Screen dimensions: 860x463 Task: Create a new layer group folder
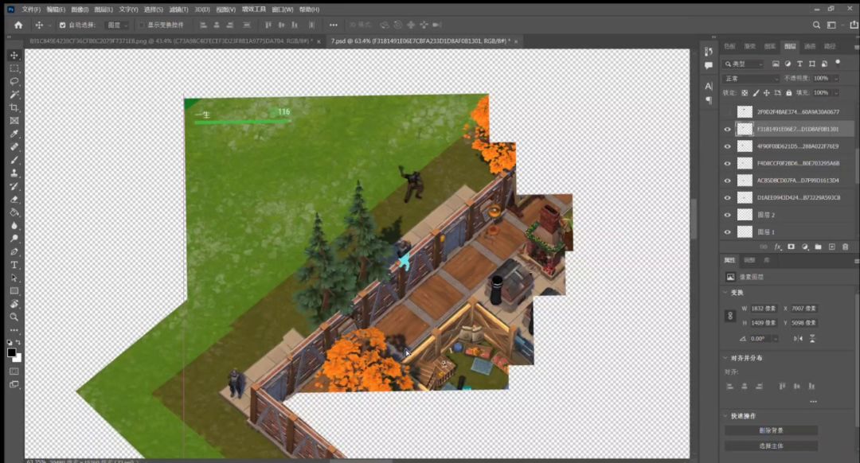(819, 247)
